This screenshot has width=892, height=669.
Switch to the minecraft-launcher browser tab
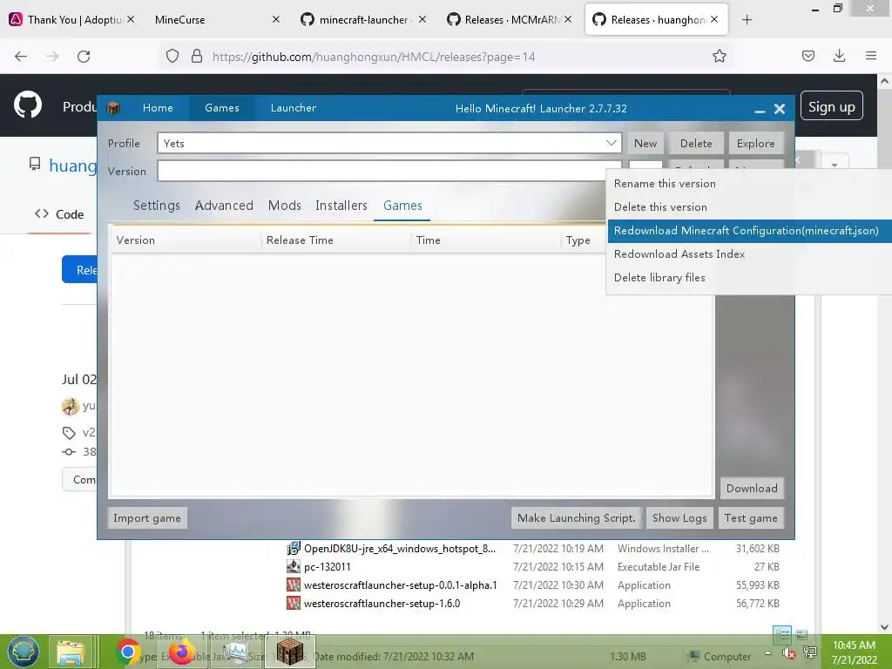coord(363,19)
